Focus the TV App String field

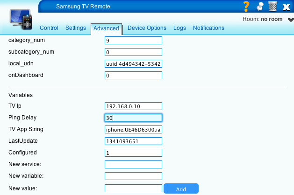pyautogui.click(x=133, y=130)
